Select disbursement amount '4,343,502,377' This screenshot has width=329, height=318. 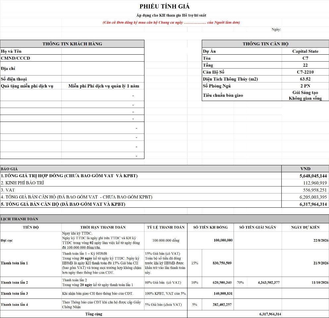pos(269,282)
